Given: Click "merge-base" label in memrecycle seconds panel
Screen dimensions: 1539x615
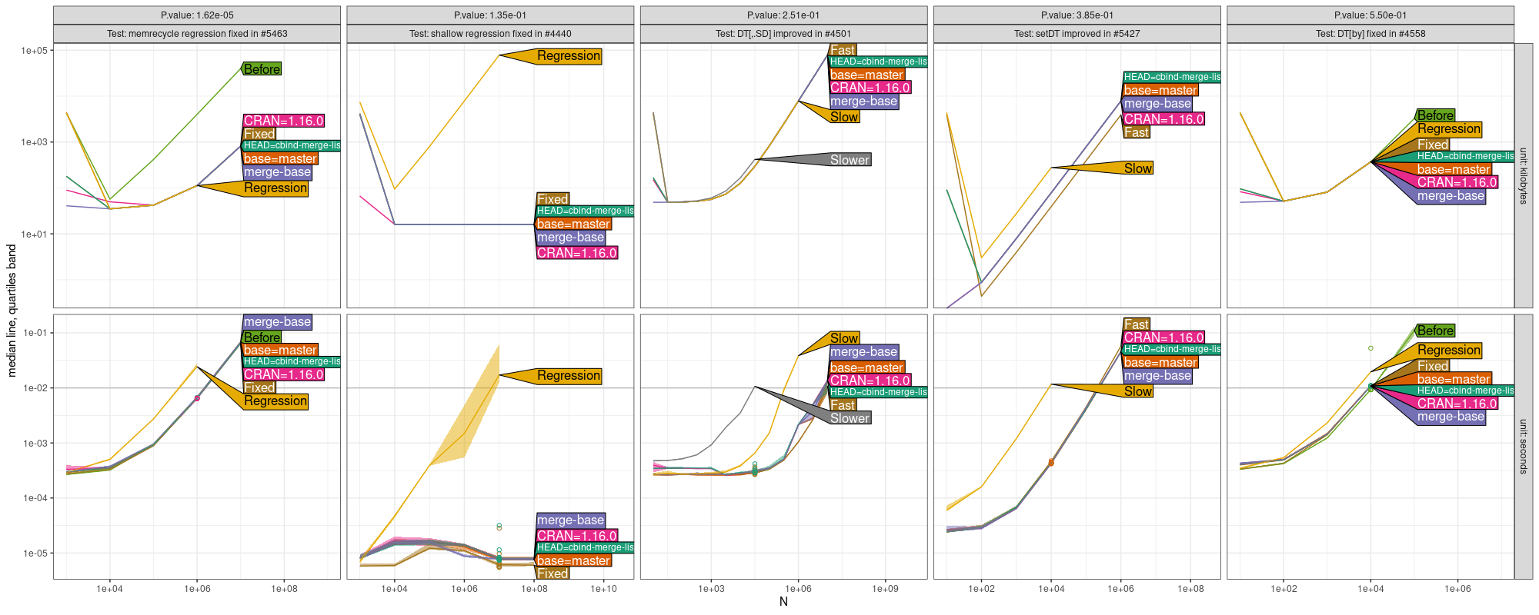Looking at the screenshot, I should click(x=277, y=322).
